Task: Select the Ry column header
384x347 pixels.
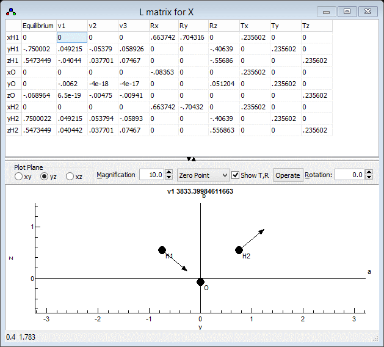Action: (x=194, y=26)
